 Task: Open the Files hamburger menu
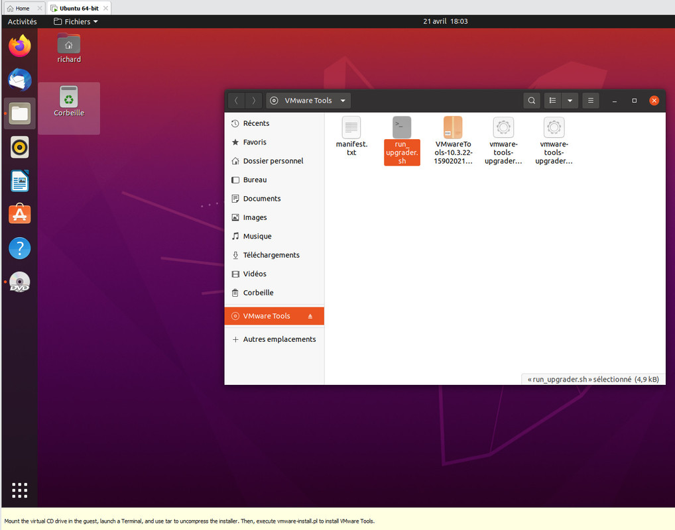(x=591, y=101)
